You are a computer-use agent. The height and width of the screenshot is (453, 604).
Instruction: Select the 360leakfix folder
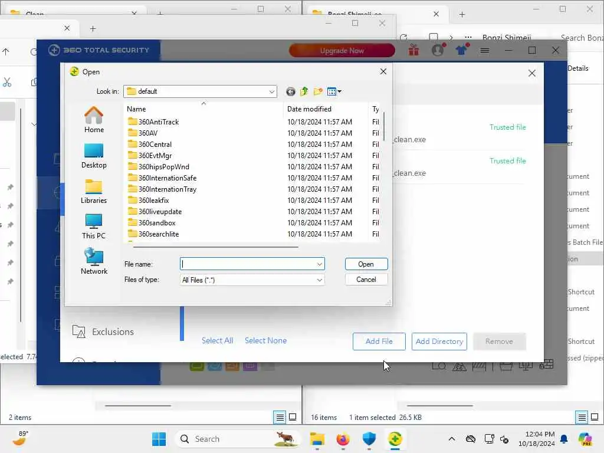point(148,200)
